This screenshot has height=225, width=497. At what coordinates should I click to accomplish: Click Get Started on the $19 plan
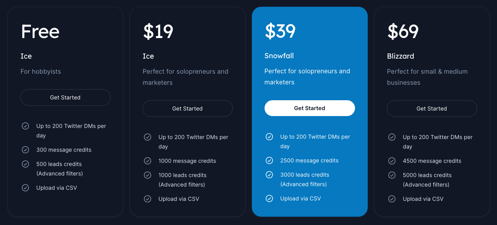(187, 109)
